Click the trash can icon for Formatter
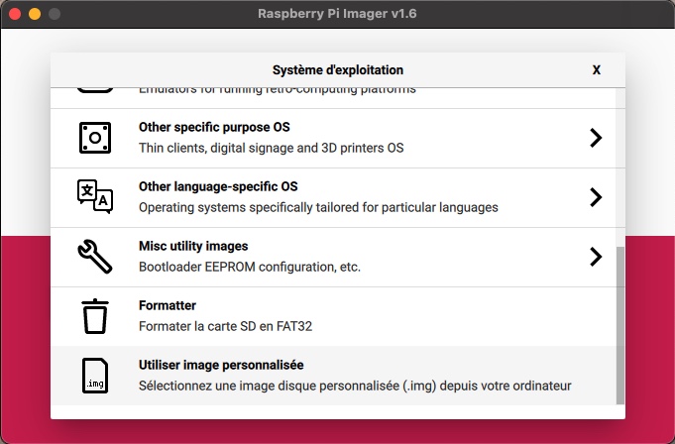Image resolution: width=675 pixels, height=444 pixels. click(95, 316)
